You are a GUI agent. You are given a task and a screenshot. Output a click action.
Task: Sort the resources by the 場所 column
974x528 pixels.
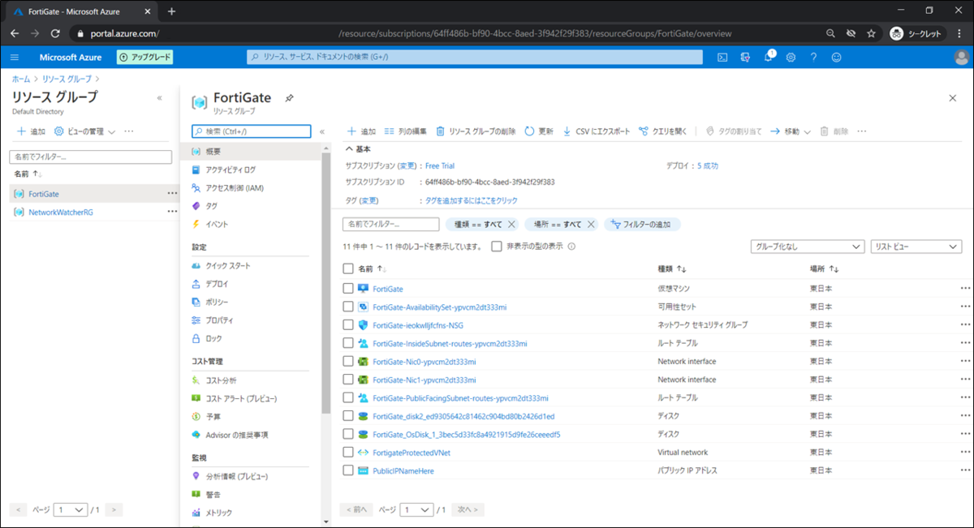coord(824,268)
